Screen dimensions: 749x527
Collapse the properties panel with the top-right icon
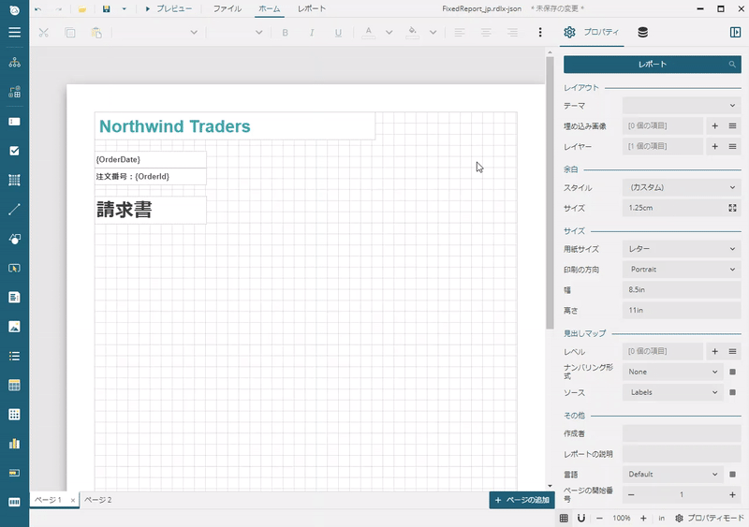point(735,33)
